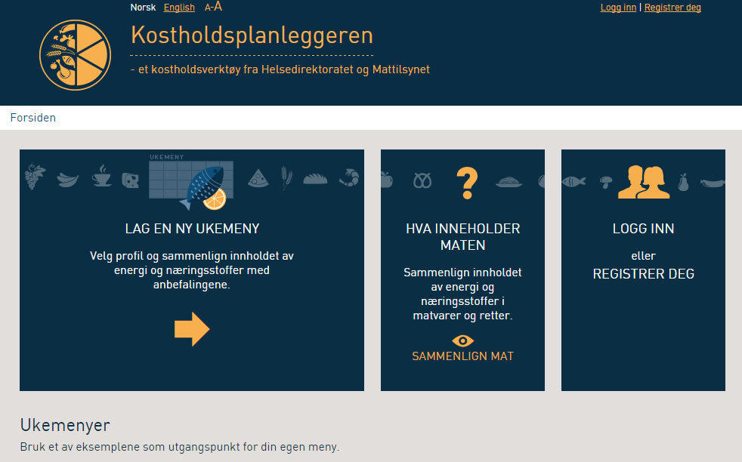Click the small fish icon in Logg inn card

tap(574, 181)
